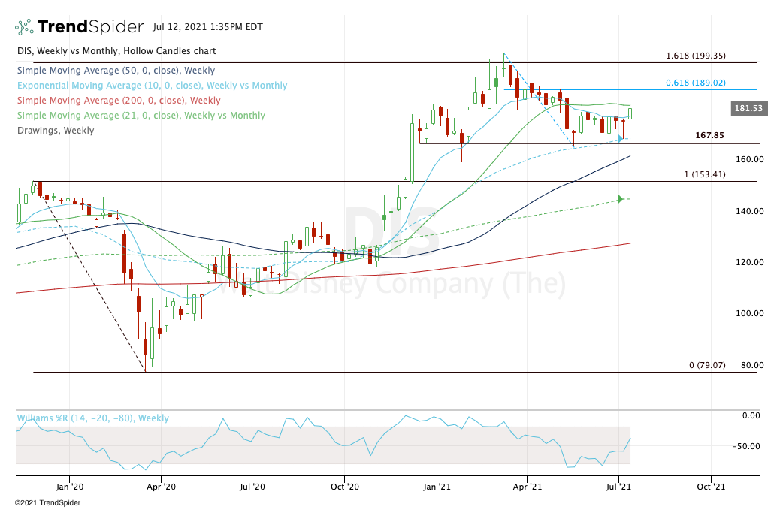
Task: Click the 0 (79.07) Fibonacci label
Action: pos(707,365)
